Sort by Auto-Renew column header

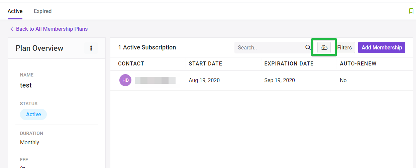[x=358, y=63]
